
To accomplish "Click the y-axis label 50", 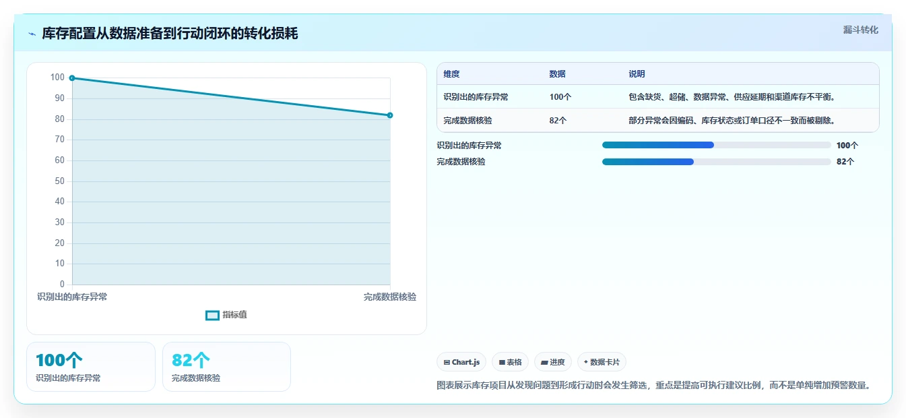I will 60,181.
